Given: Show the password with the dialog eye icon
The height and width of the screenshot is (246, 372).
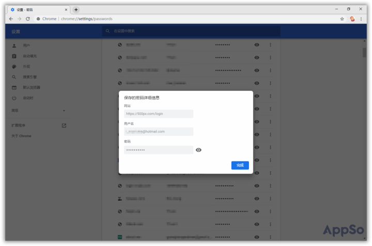Looking at the screenshot, I should click(x=198, y=150).
